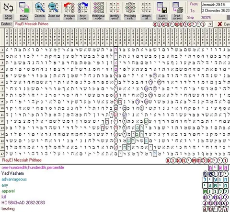
Task: Click Hebrew letters beside advantageous entry
Action: pyautogui.click(x=216, y=180)
